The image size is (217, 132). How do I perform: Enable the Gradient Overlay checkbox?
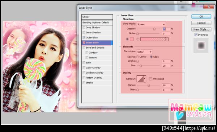(x=84, y=73)
